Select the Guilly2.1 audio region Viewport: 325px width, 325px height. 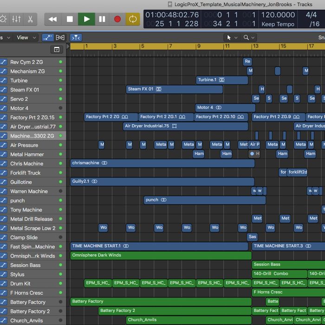coord(162,182)
